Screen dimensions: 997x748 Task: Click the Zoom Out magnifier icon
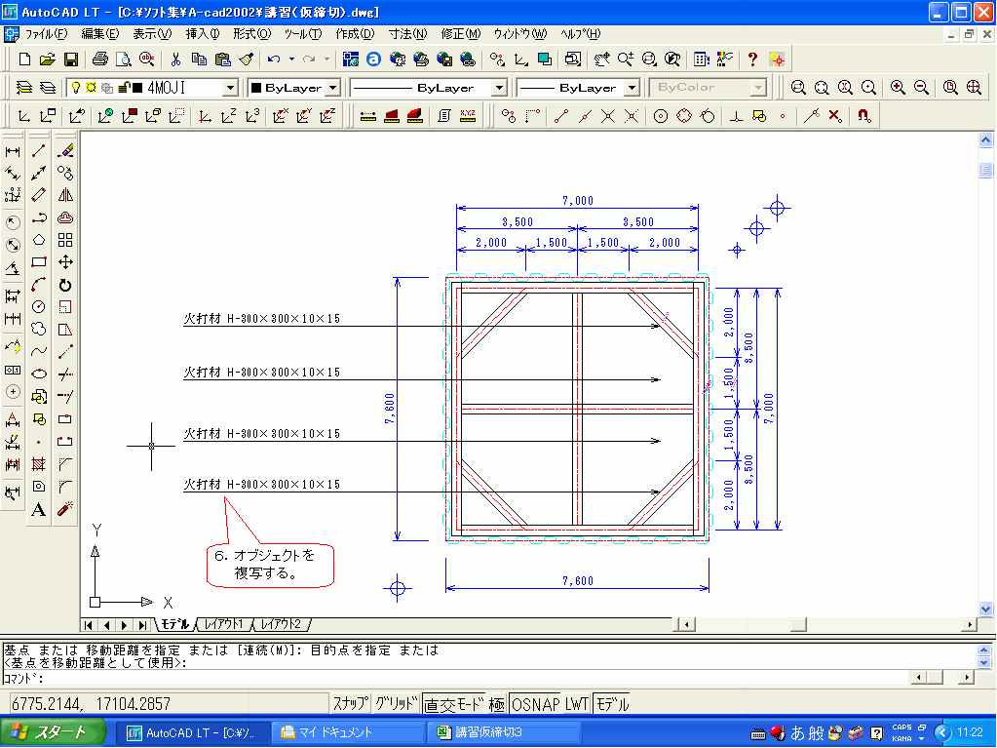[921, 88]
